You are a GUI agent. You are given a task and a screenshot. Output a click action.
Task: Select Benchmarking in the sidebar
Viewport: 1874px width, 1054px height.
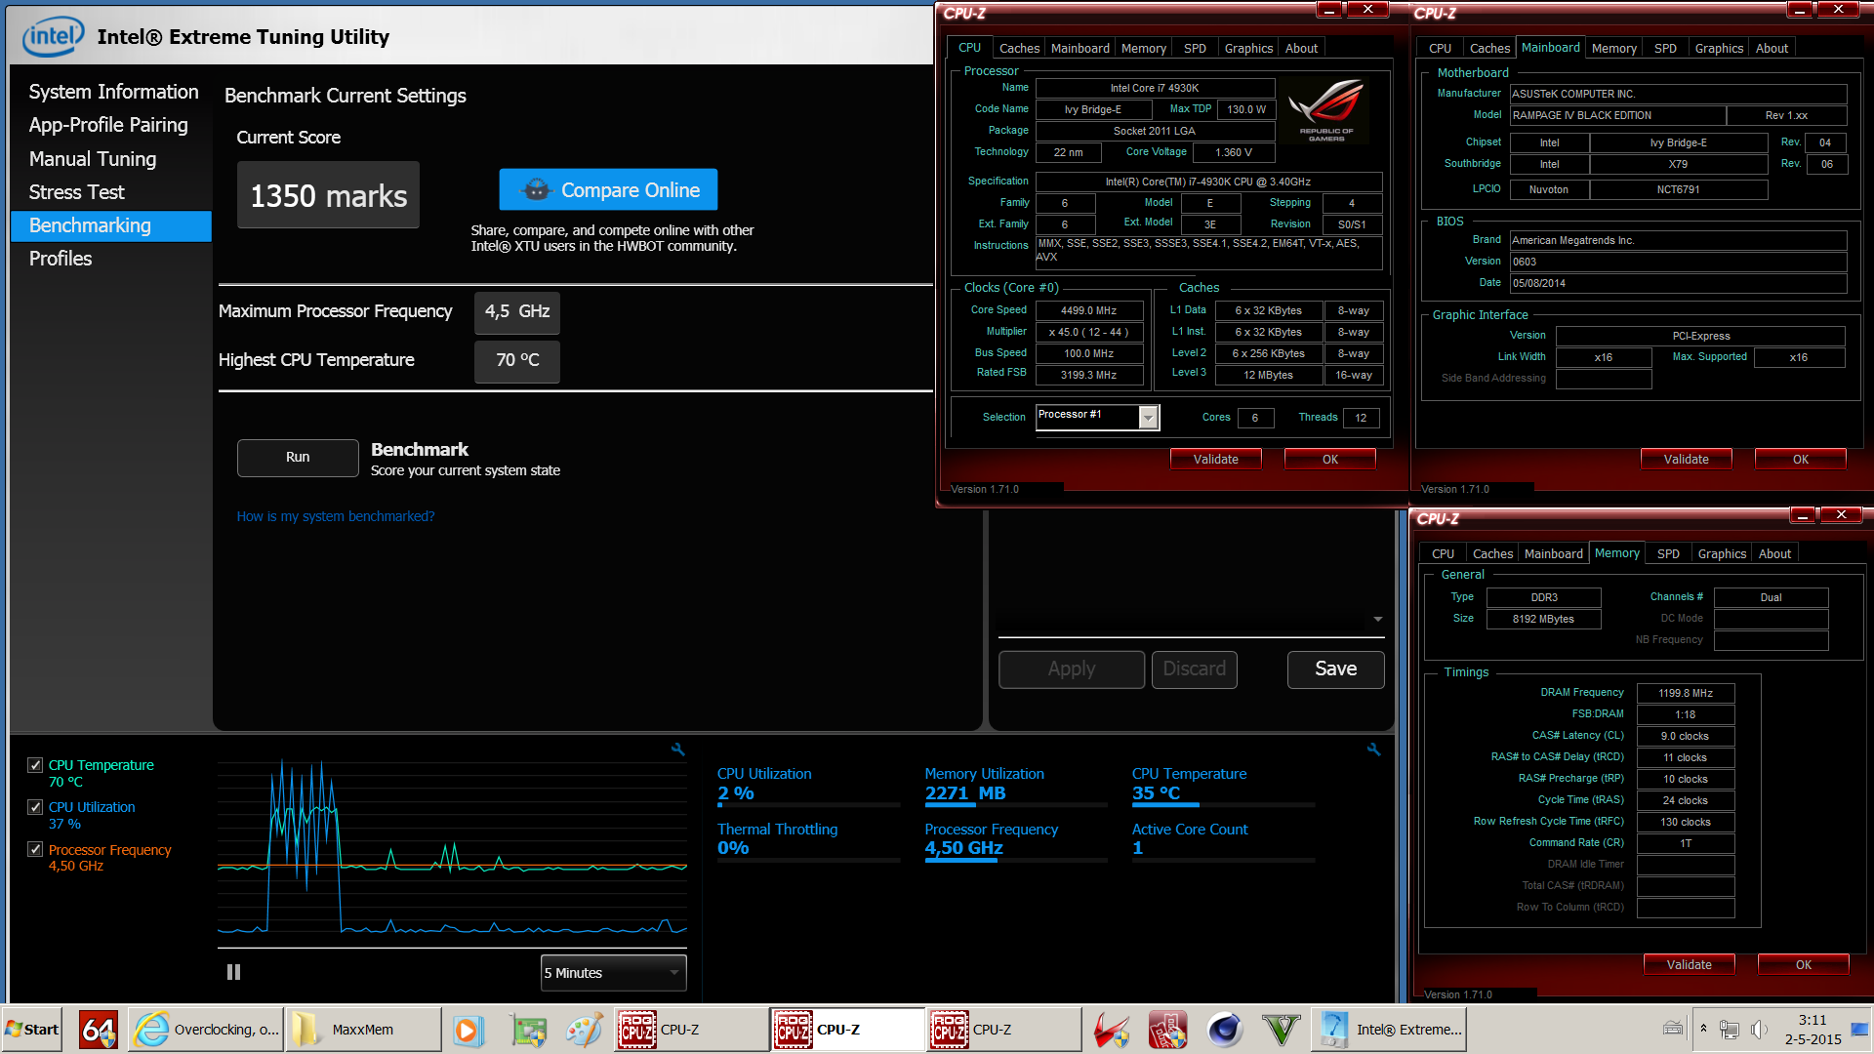pyautogui.click(x=111, y=225)
